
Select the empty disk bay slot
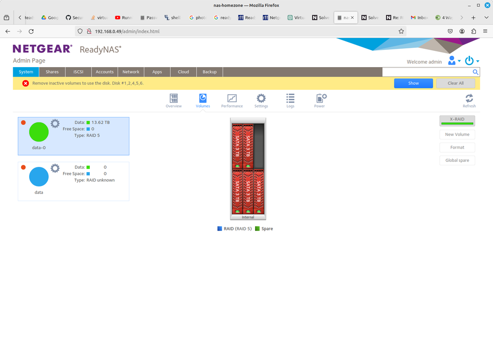(259, 146)
